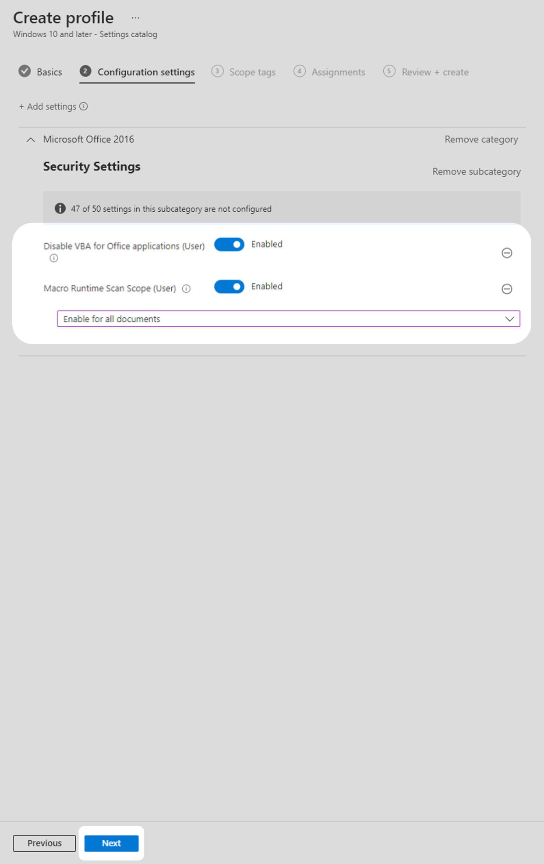Screen dimensions: 544x864
Task: Click the Previous button
Action: 44,843
